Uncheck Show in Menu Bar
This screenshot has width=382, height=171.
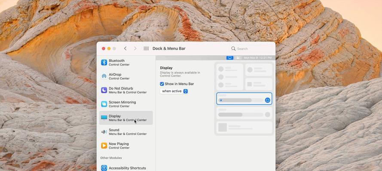pyautogui.click(x=162, y=84)
